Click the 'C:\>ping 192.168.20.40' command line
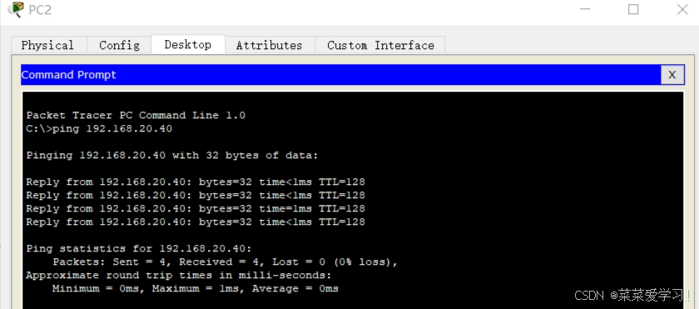The width and height of the screenshot is (699, 309). point(99,129)
